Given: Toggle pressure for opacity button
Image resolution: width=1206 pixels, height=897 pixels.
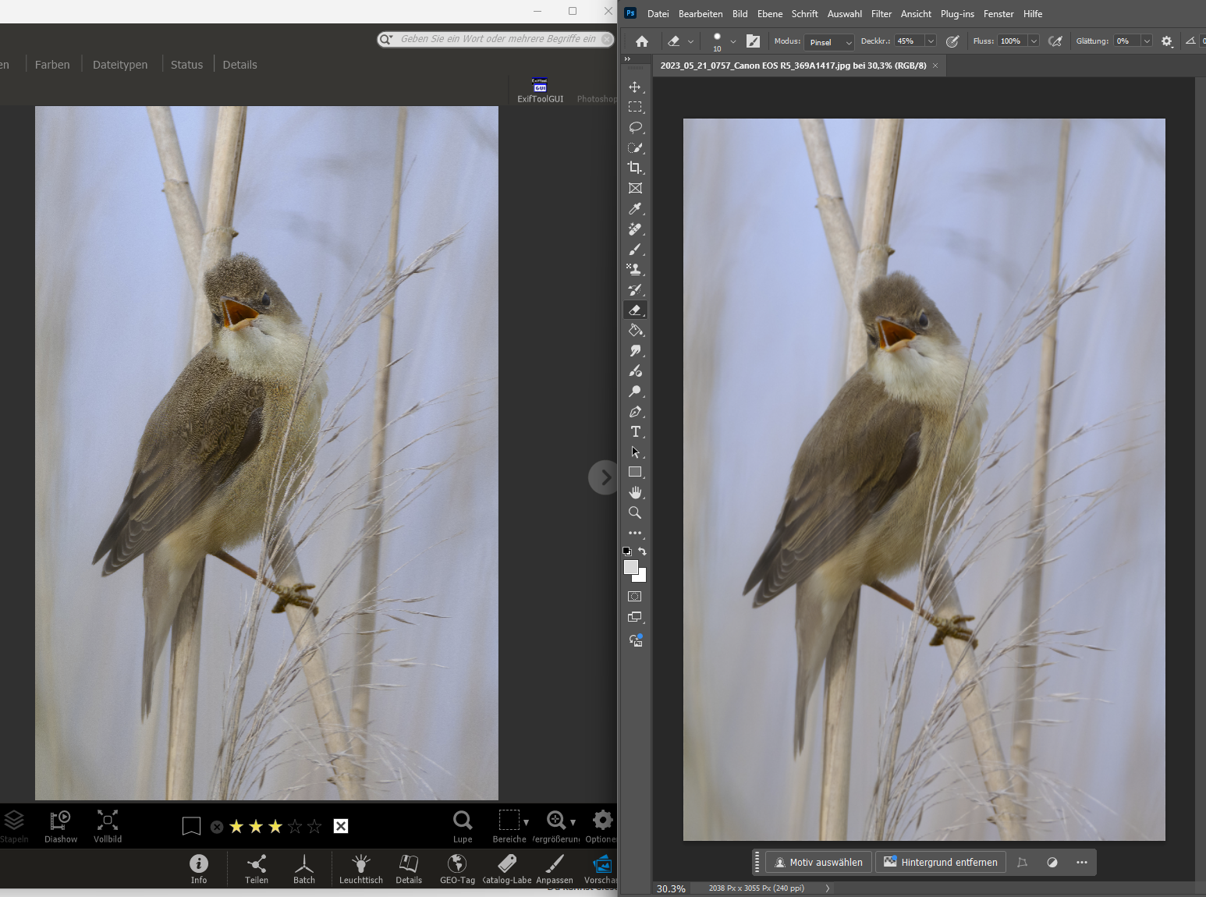Looking at the screenshot, I should coord(952,41).
